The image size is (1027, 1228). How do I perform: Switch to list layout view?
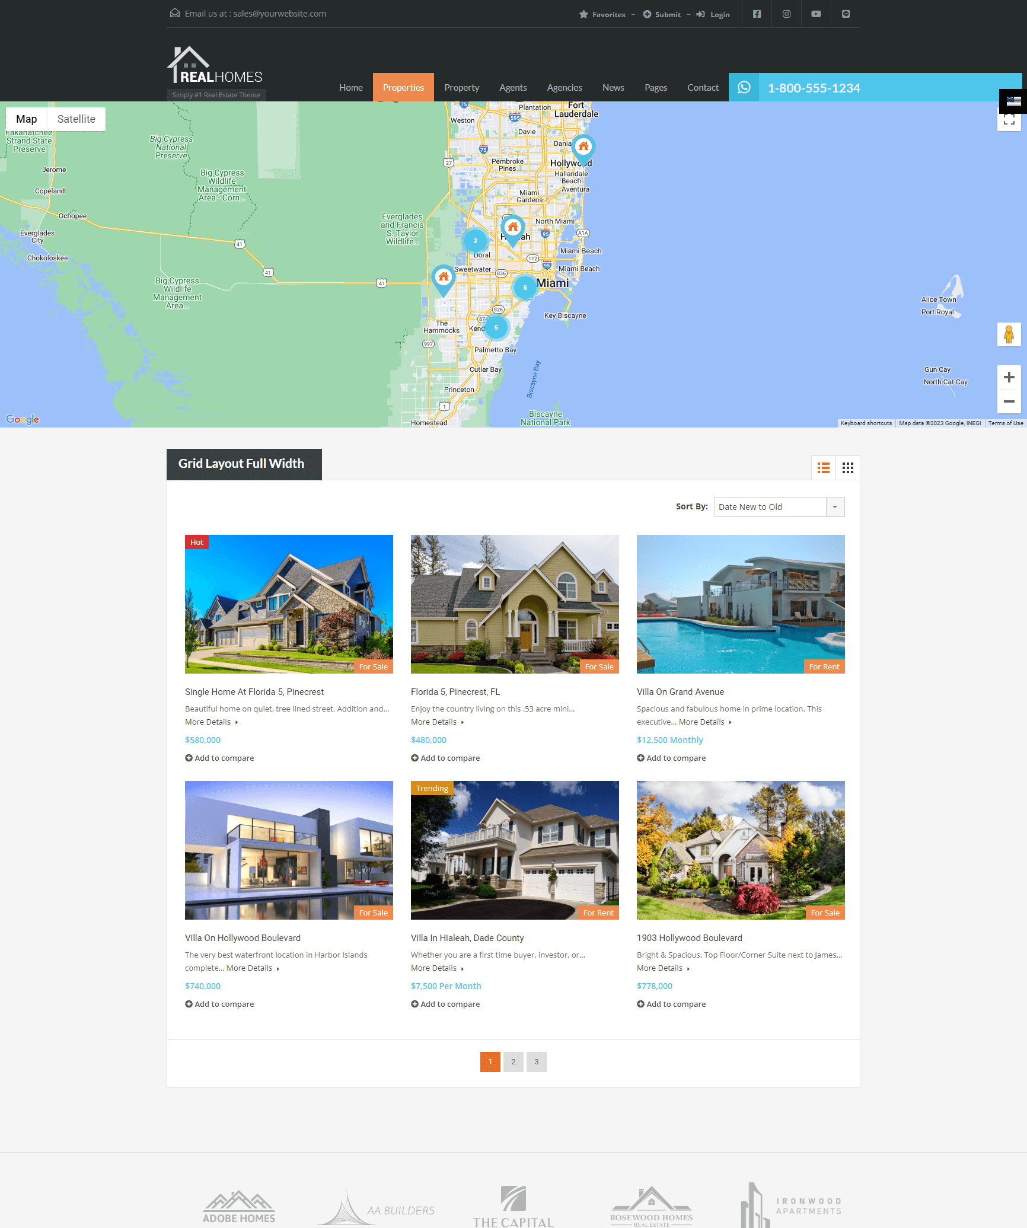coord(823,468)
